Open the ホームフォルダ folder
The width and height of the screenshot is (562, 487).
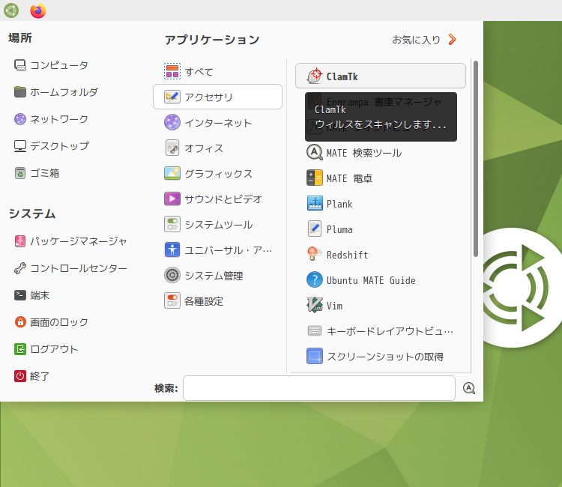tap(56, 92)
